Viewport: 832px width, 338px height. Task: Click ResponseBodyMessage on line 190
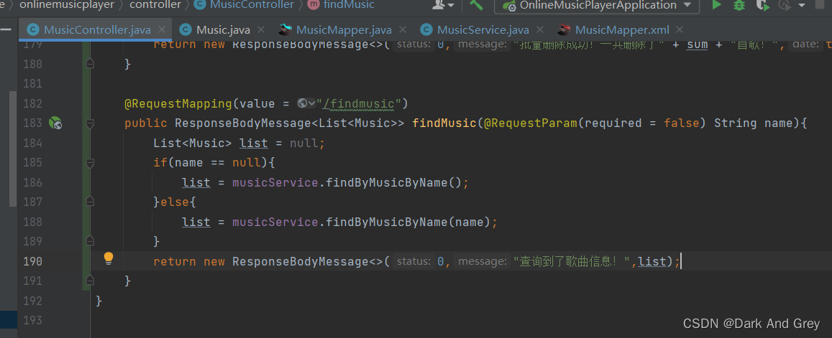(301, 261)
